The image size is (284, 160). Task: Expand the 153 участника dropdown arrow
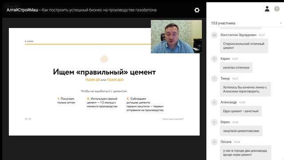click(280, 23)
